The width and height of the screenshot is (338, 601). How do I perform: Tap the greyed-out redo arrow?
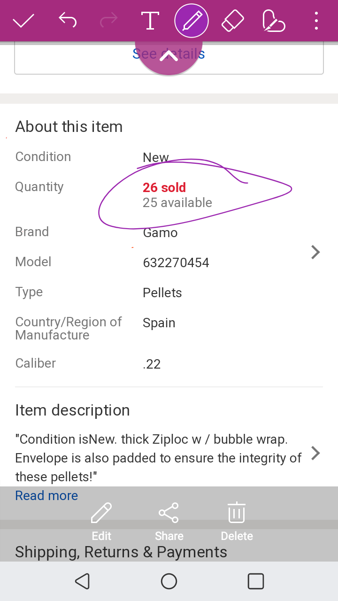tap(109, 20)
